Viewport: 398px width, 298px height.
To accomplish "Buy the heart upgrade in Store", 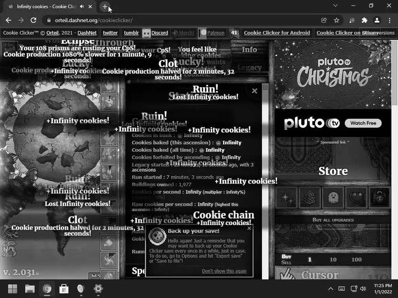I will [x=356, y=198].
